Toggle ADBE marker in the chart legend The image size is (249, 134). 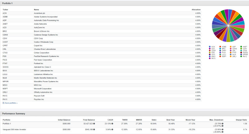click(x=220, y=47)
